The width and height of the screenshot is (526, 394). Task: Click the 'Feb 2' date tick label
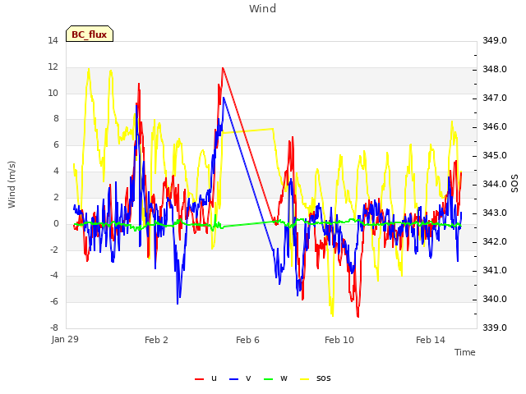[x=156, y=340]
